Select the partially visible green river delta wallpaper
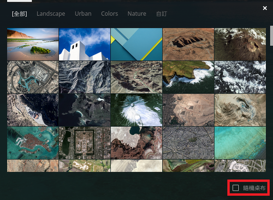This screenshot has height=200, width=273. [x=188, y=166]
